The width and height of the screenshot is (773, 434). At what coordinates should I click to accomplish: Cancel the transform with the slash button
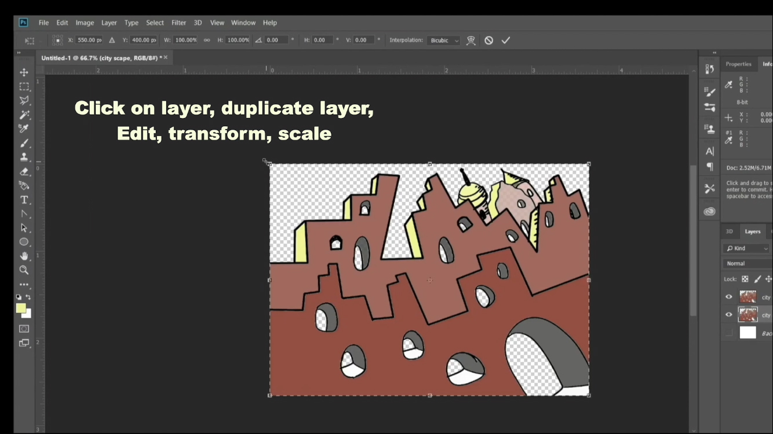pyautogui.click(x=488, y=40)
